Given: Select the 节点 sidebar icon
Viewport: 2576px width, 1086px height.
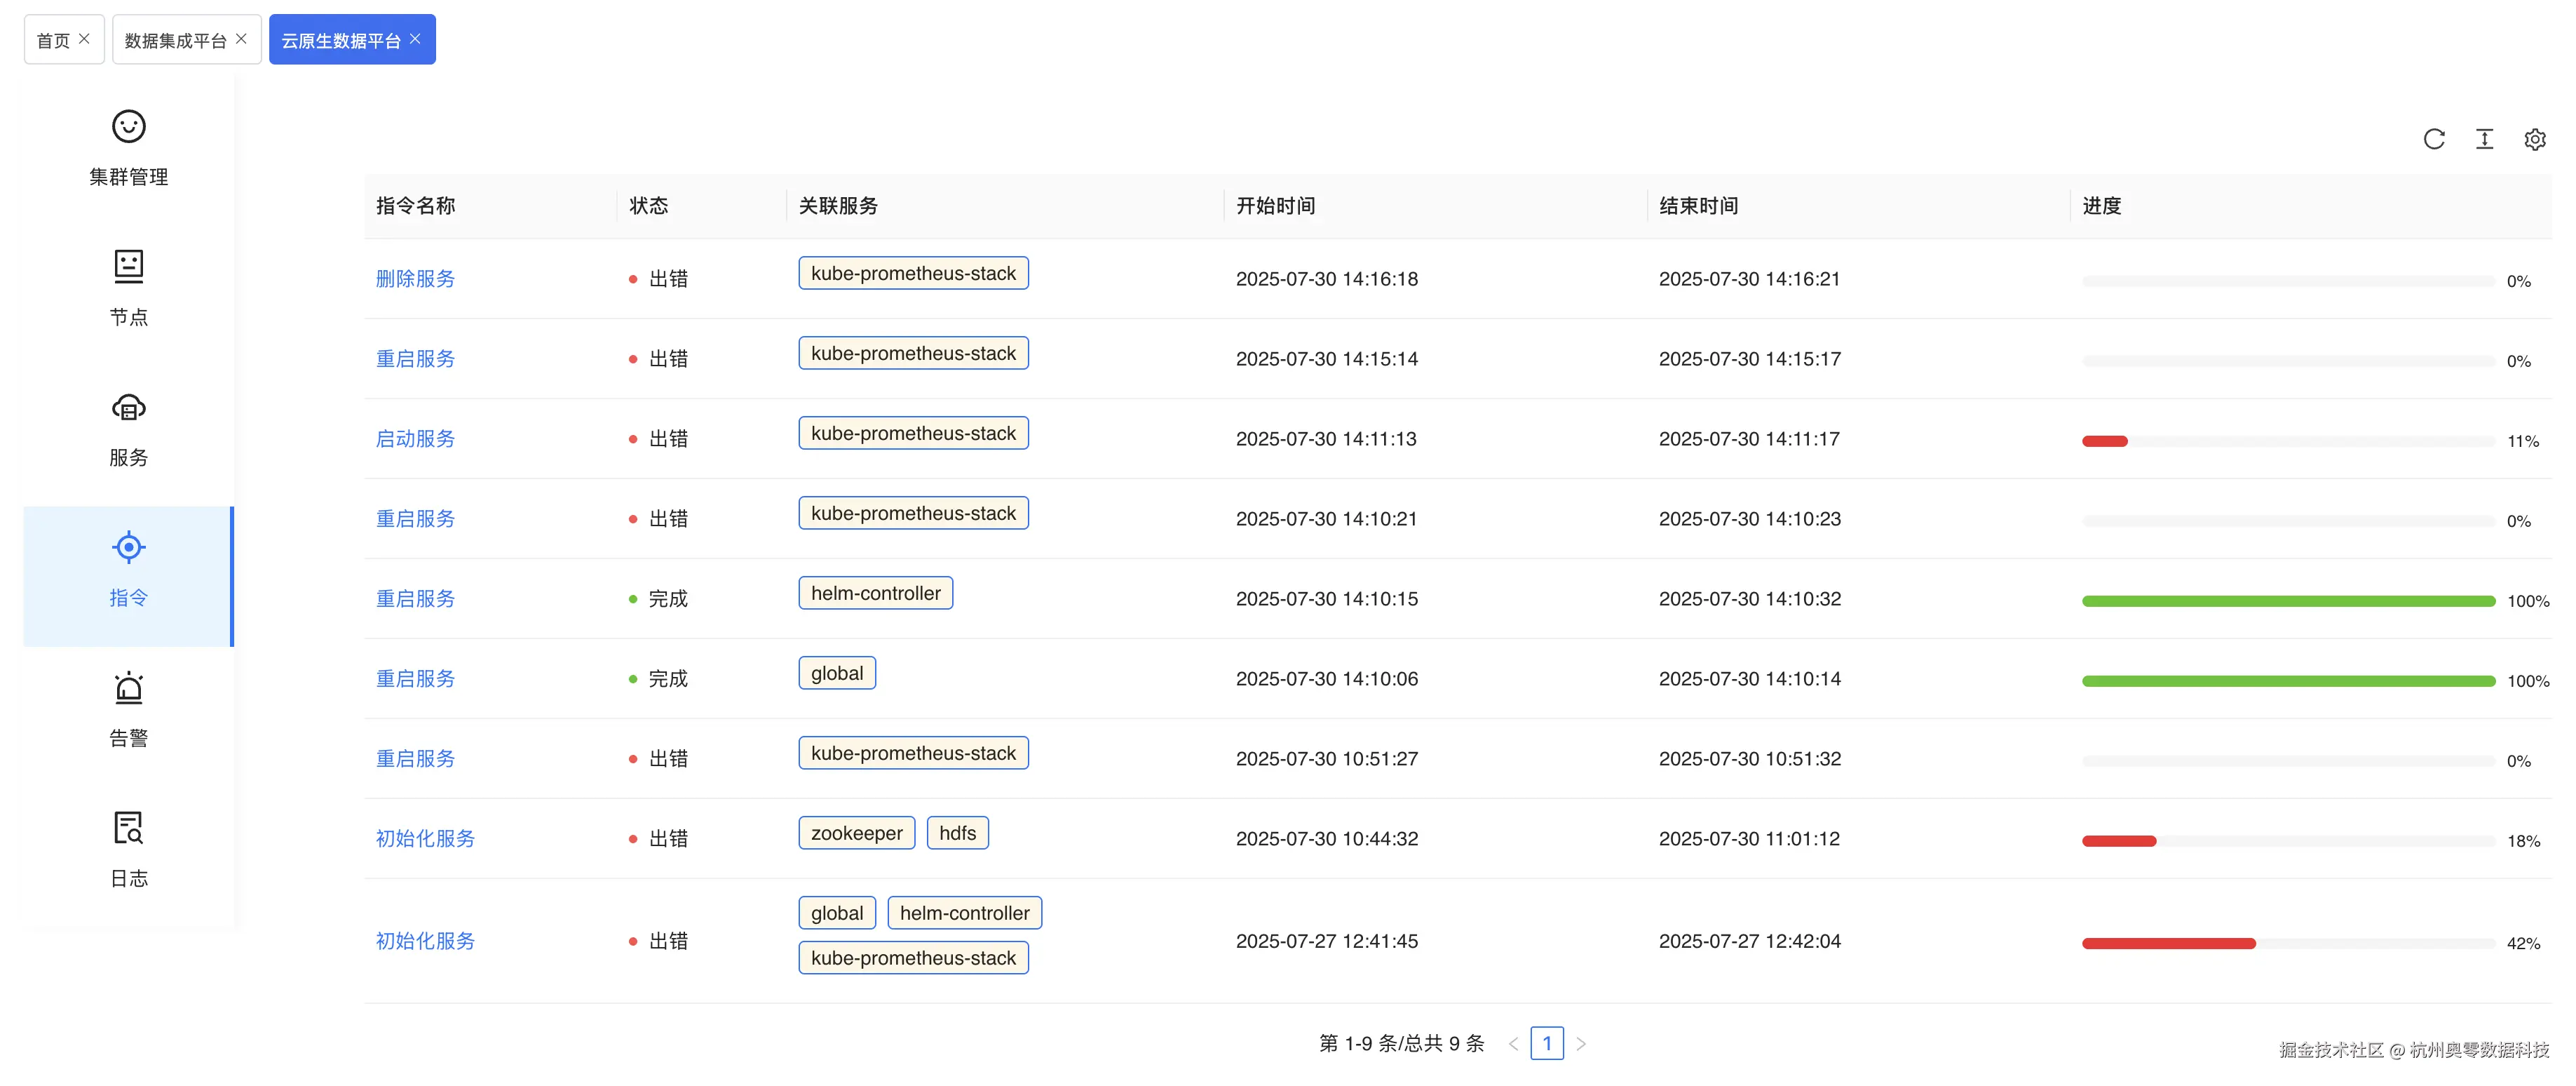Looking at the screenshot, I should 128,267.
